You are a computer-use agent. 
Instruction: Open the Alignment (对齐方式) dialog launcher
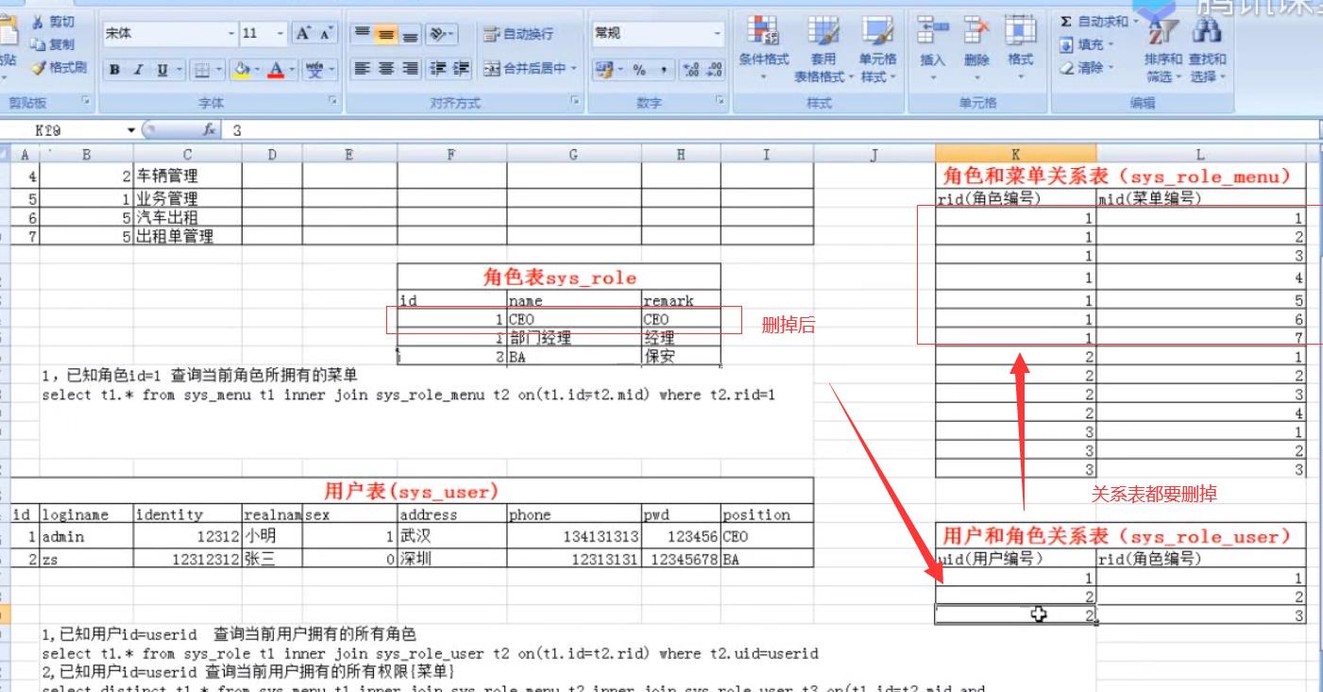click(x=575, y=98)
